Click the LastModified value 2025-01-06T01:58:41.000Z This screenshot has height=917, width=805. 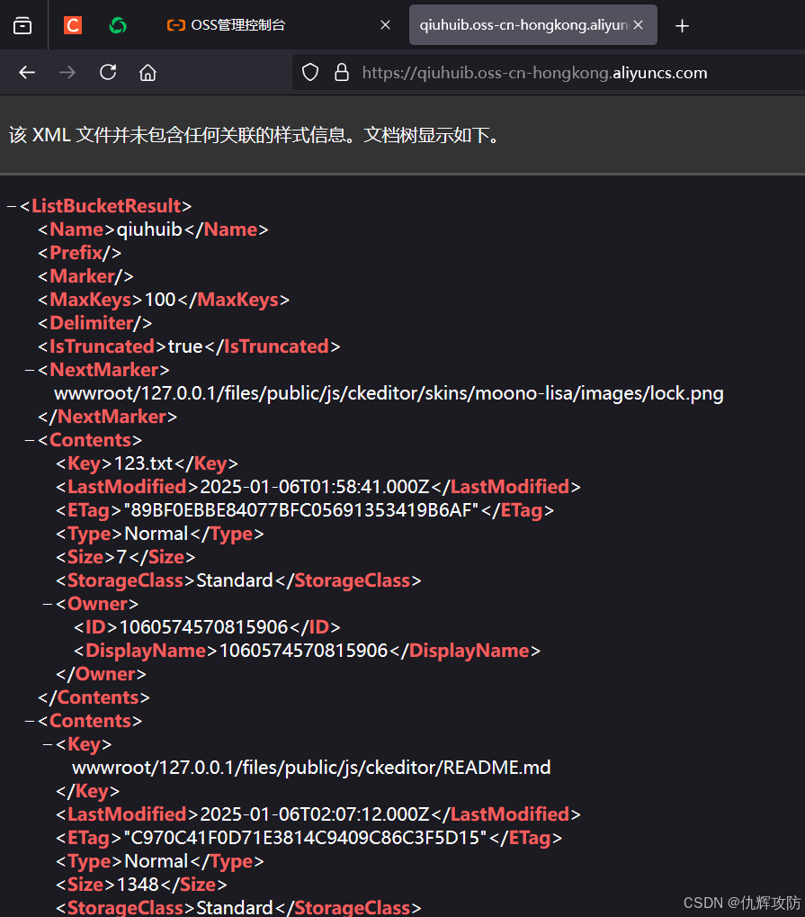(x=315, y=487)
